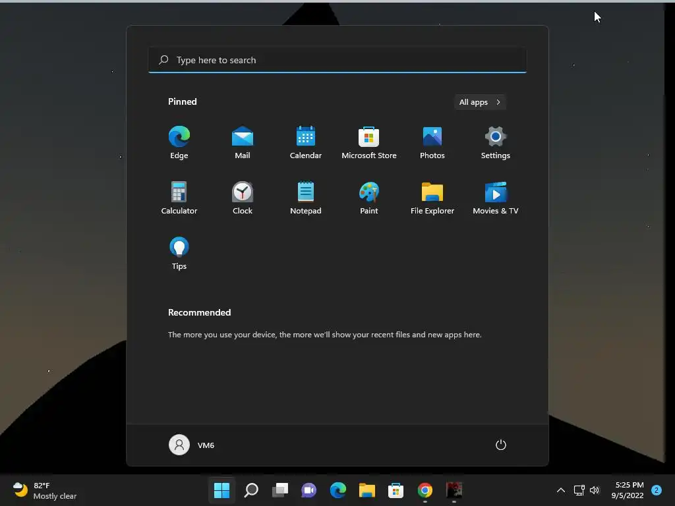This screenshot has width=675, height=506.
Task: Open Microsoft Store pinned app
Action: point(369,143)
